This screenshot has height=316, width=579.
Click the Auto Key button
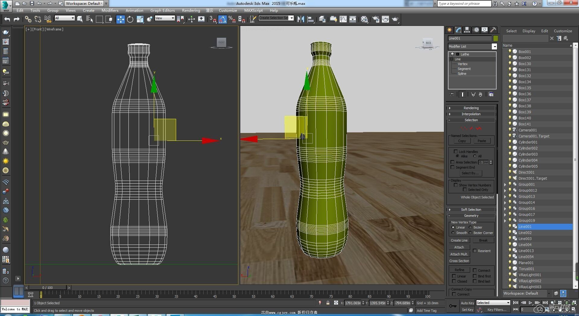click(x=467, y=303)
